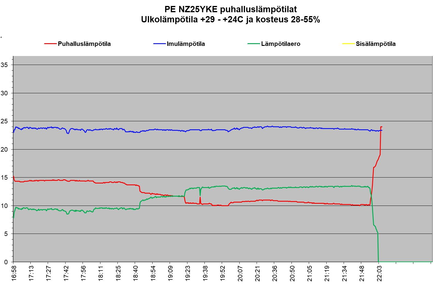Image resolution: width=439 pixels, height=286 pixels.
Task: Click the yellow Sisälämpötila legend line marker
Action: (348, 44)
